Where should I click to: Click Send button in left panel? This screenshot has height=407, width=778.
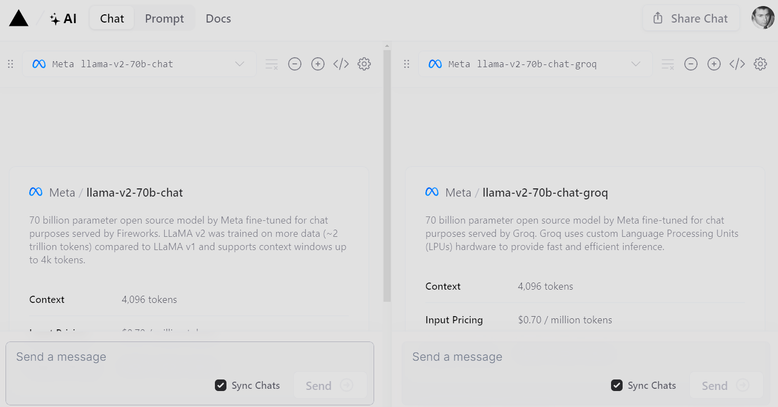pyautogui.click(x=329, y=386)
